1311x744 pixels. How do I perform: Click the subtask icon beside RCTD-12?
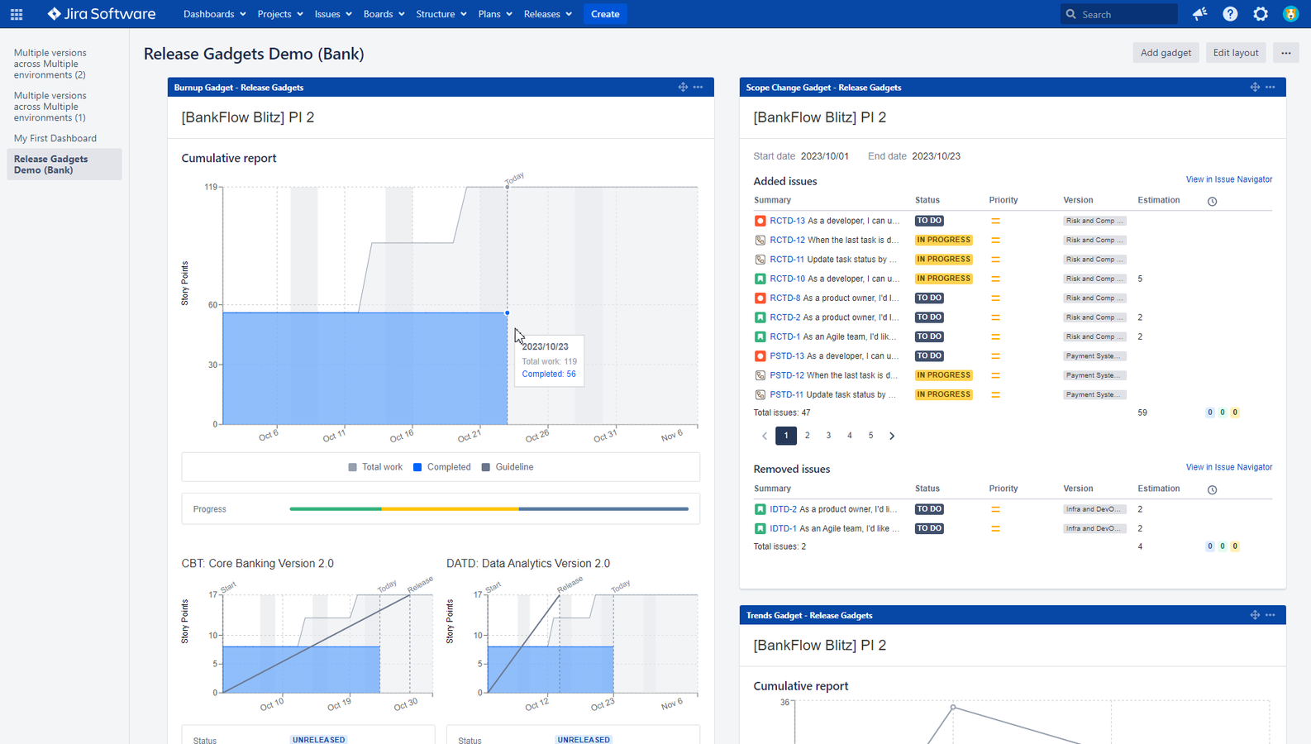tap(760, 240)
